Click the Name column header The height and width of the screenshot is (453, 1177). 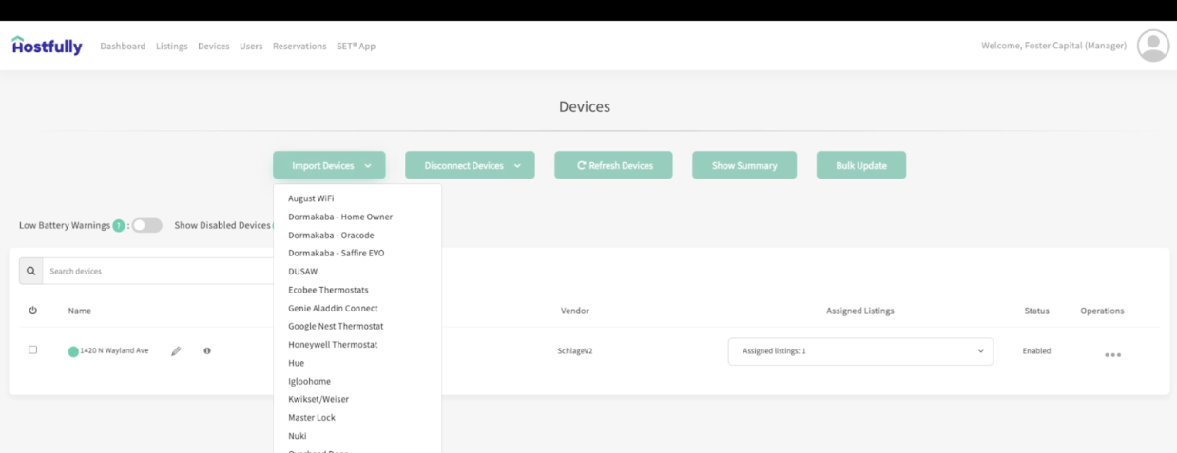80,311
